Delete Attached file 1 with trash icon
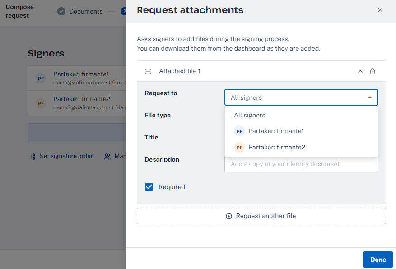 pos(372,71)
